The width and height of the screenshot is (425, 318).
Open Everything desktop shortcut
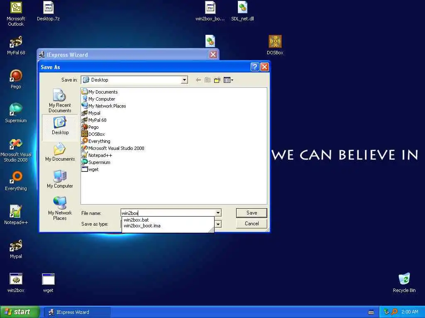[16, 181]
